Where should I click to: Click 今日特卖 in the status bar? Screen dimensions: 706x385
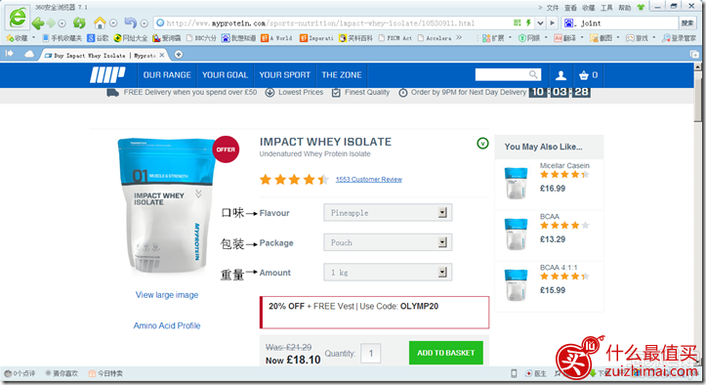point(105,373)
